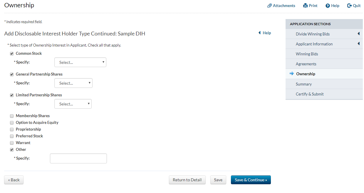
Task: Click the Return to Detail button
Action: 187,180
